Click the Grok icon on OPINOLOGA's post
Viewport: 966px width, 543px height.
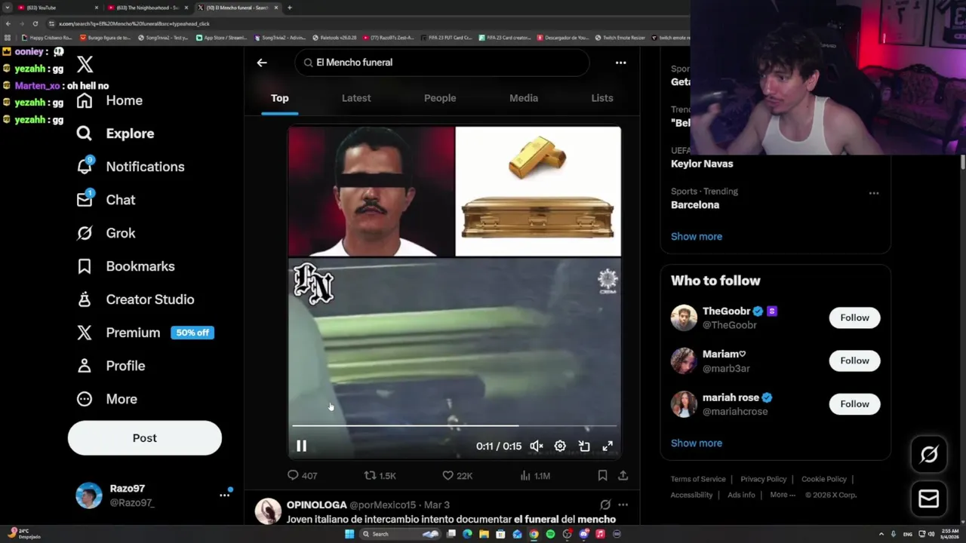pos(605,505)
